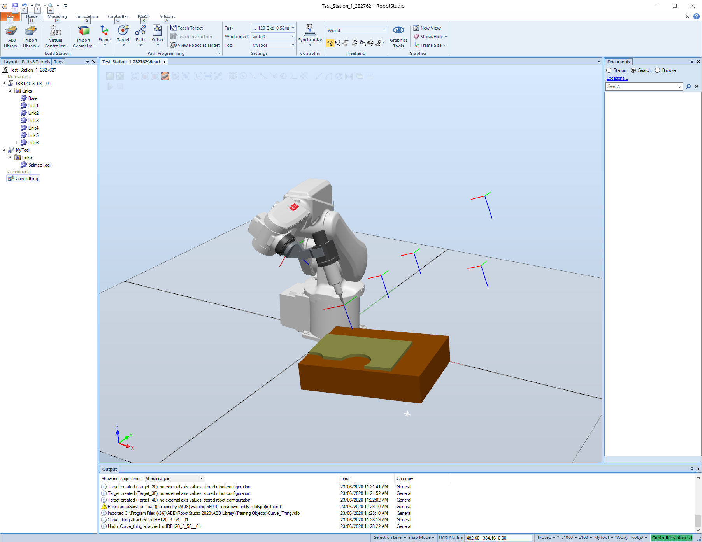Click View Robot at Target
The image size is (702, 542).
pyautogui.click(x=195, y=45)
